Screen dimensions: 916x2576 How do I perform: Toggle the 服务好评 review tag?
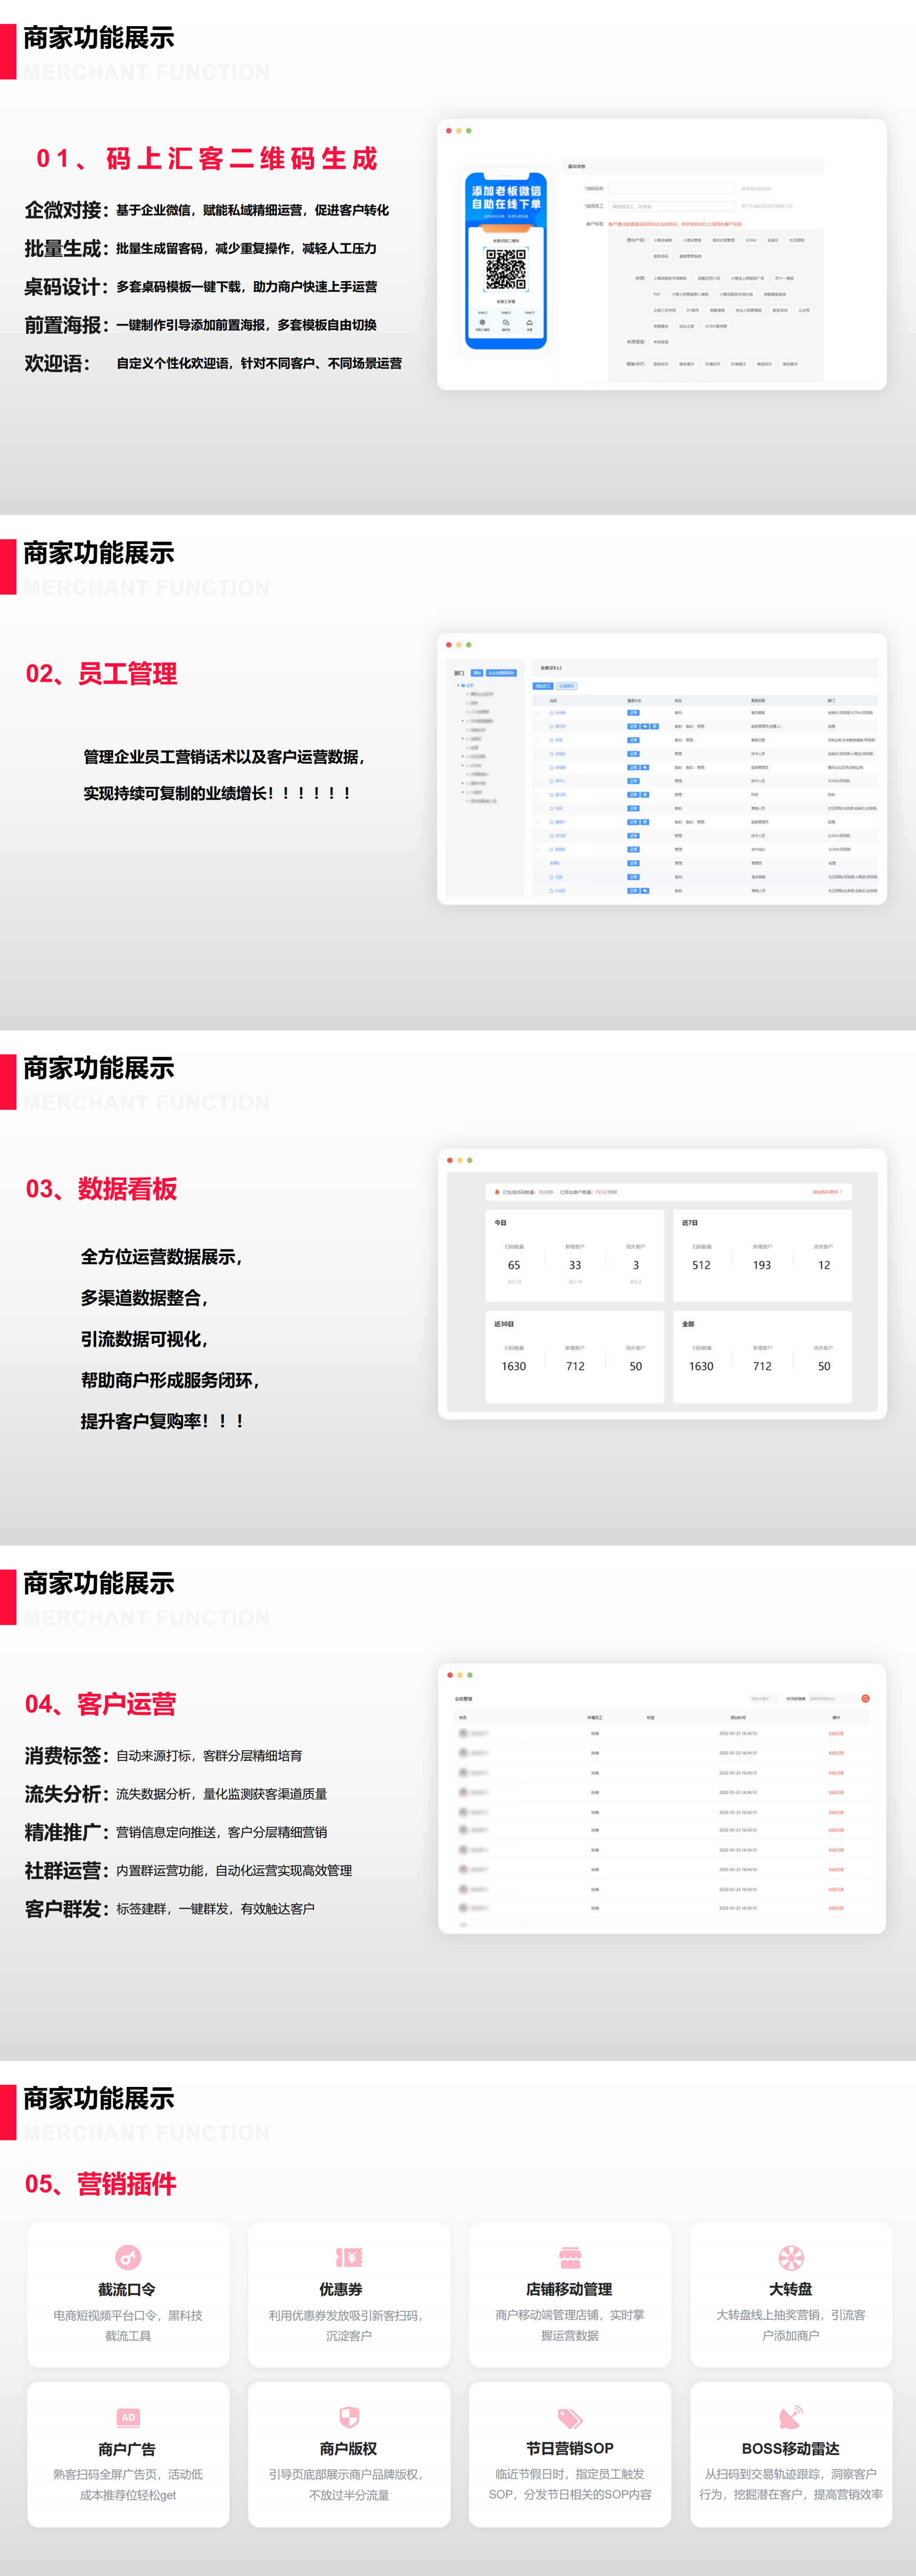pos(661,364)
